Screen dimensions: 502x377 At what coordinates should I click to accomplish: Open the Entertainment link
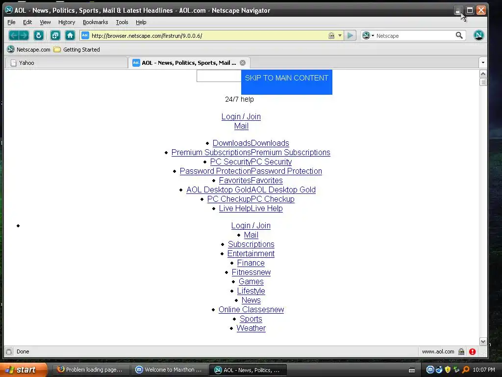tap(251, 253)
